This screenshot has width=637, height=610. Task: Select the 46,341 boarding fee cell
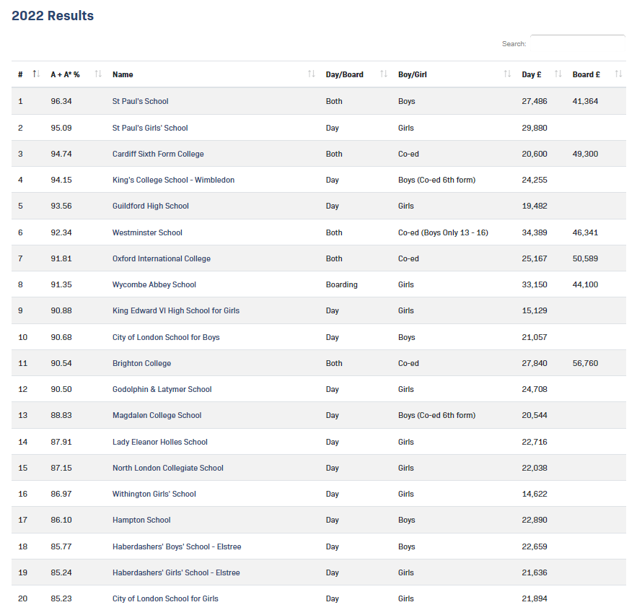tap(585, 233)
